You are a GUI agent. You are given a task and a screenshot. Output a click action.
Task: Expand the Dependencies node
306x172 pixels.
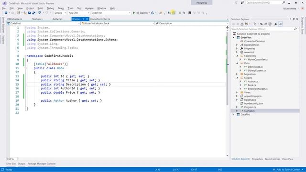237,45
